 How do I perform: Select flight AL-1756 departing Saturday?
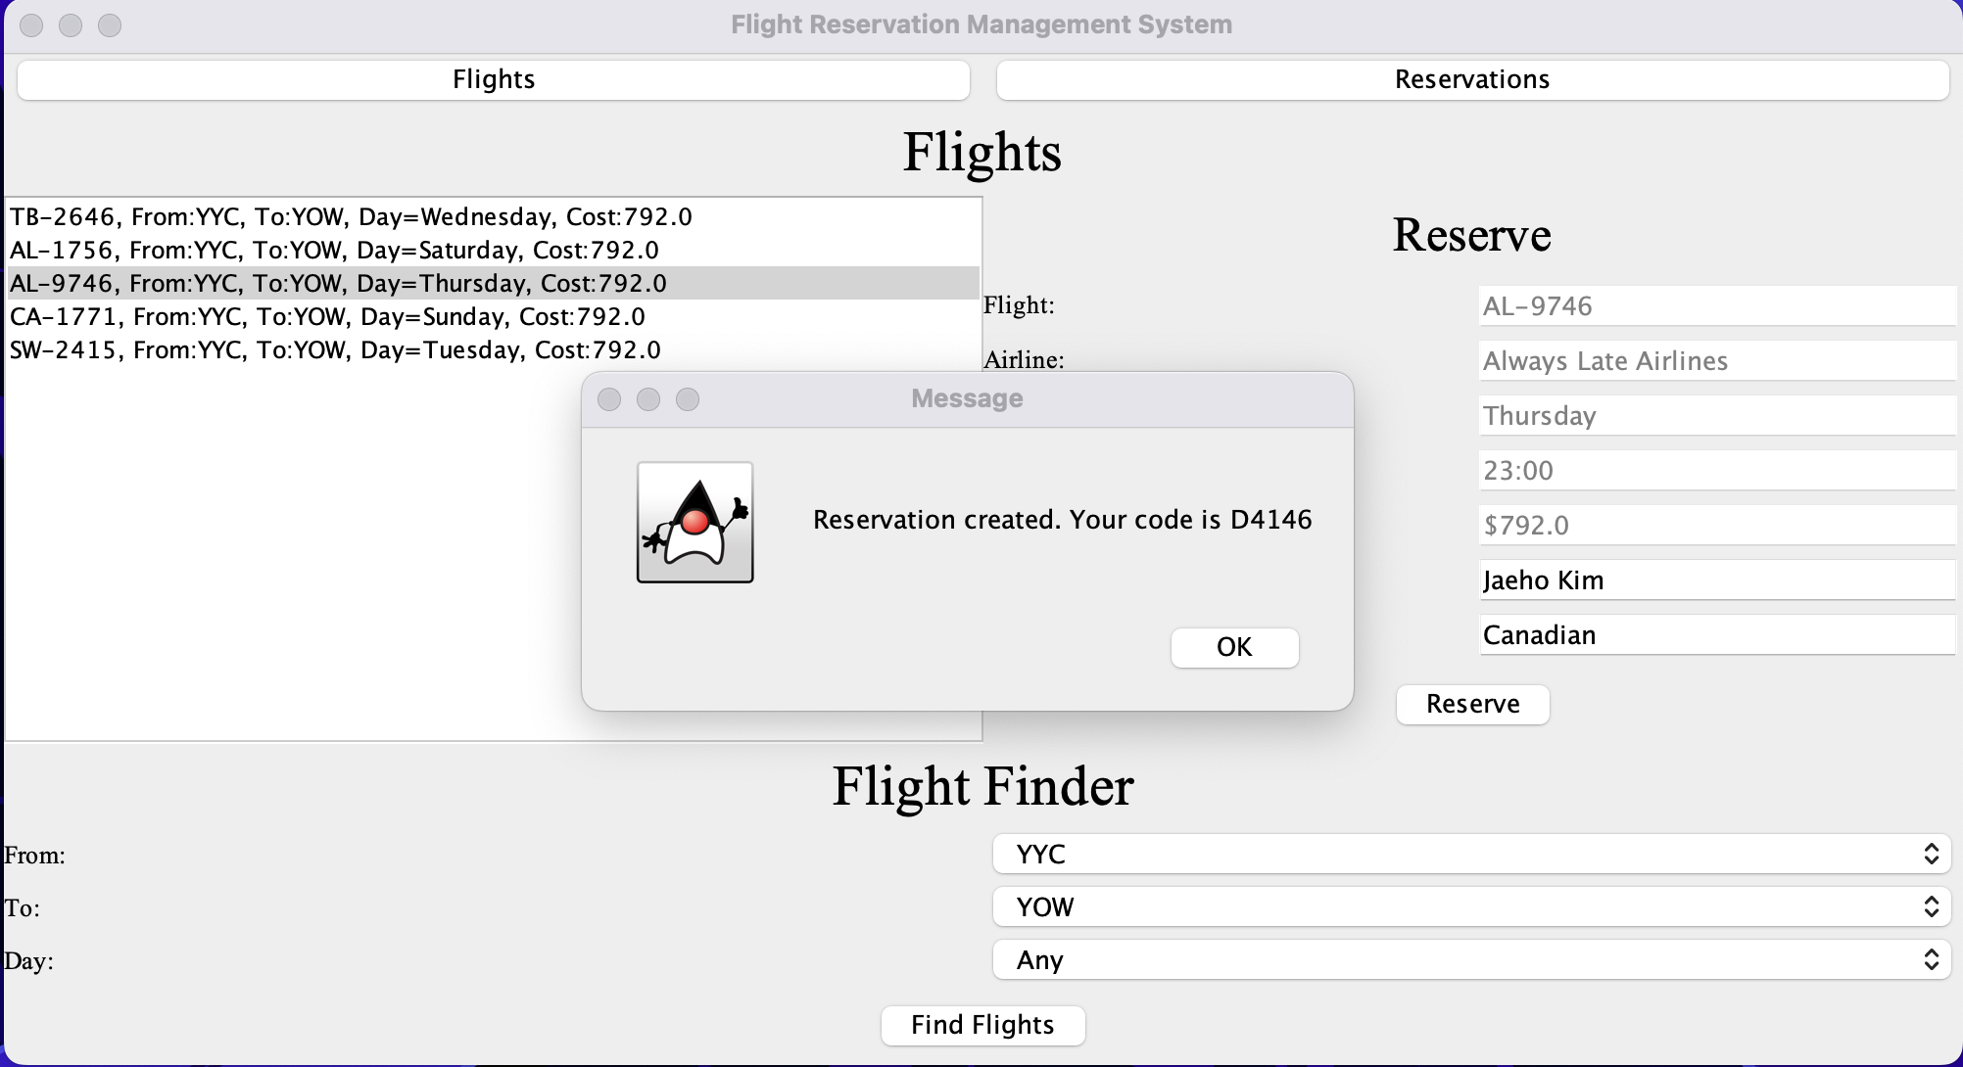tap(333, 250)
